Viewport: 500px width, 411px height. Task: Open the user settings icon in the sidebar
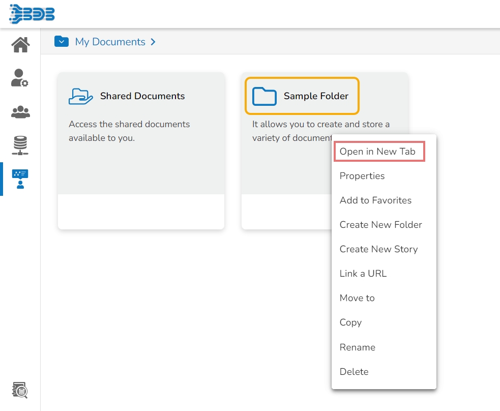pos(20,78)
